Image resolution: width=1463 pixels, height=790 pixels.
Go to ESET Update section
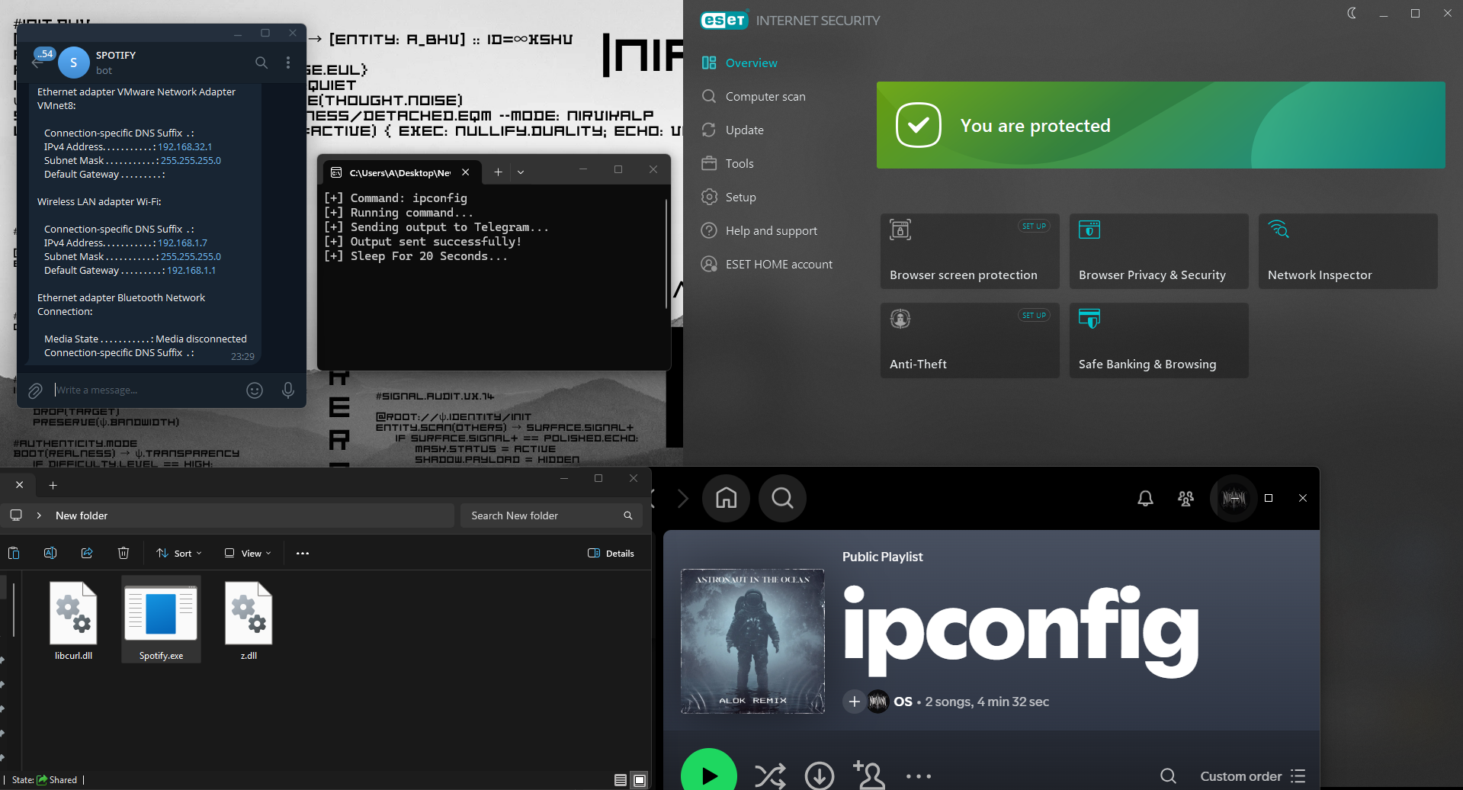pyautogui.click(x=733, y=130)
